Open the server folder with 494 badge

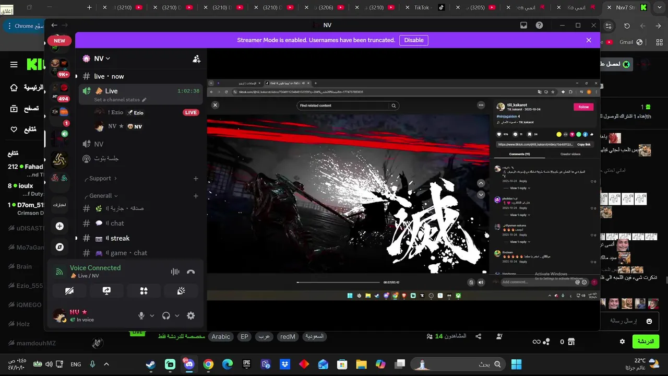point(59,91)
